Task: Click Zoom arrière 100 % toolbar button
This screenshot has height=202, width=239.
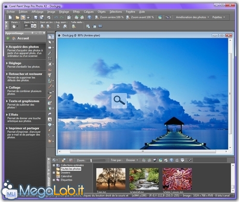Action: 109,17
